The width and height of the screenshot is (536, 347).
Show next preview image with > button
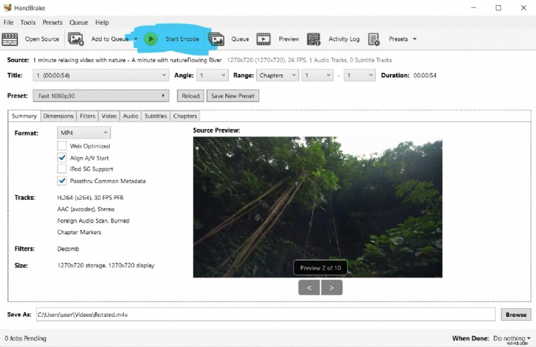pos(332,287)
